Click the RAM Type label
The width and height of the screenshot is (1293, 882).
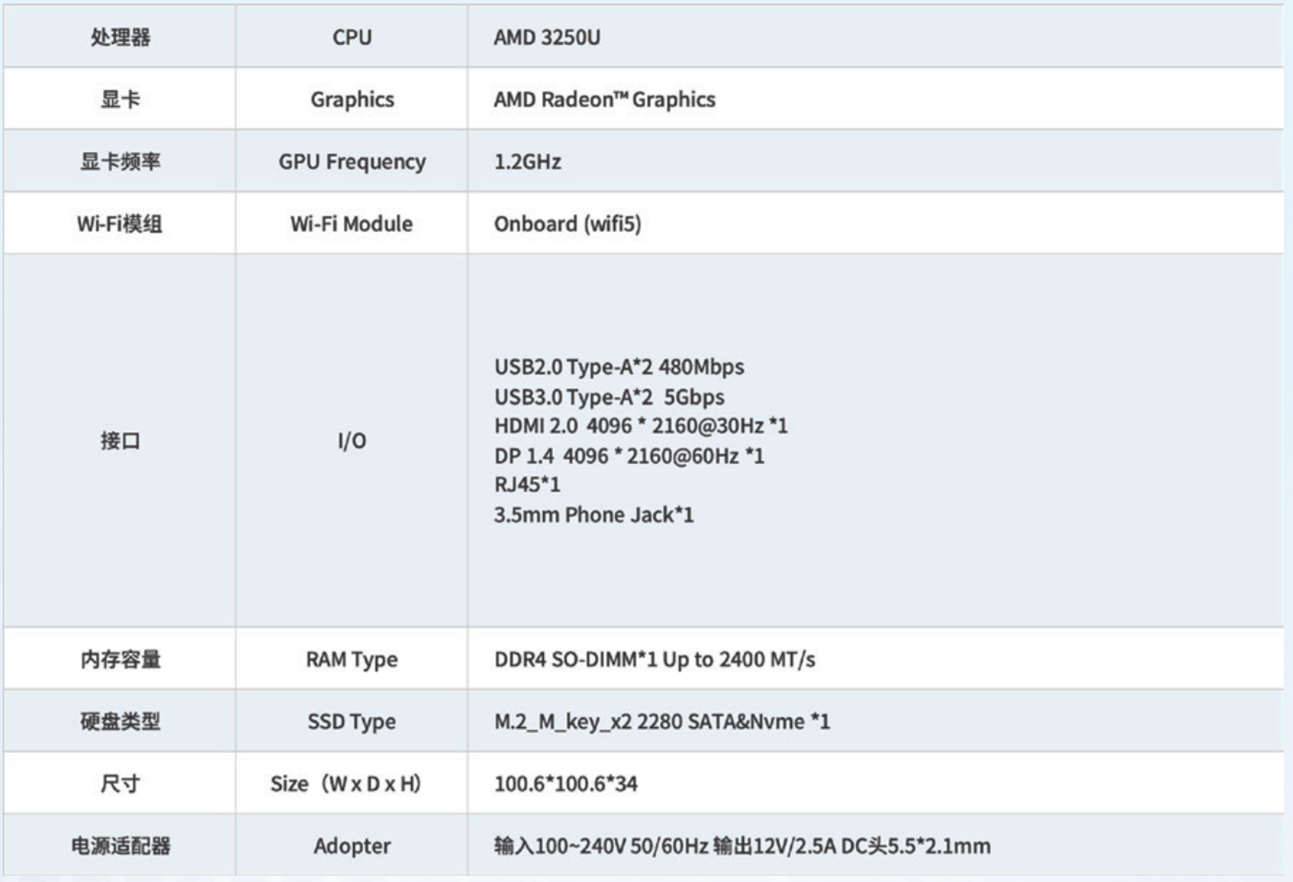352,659
